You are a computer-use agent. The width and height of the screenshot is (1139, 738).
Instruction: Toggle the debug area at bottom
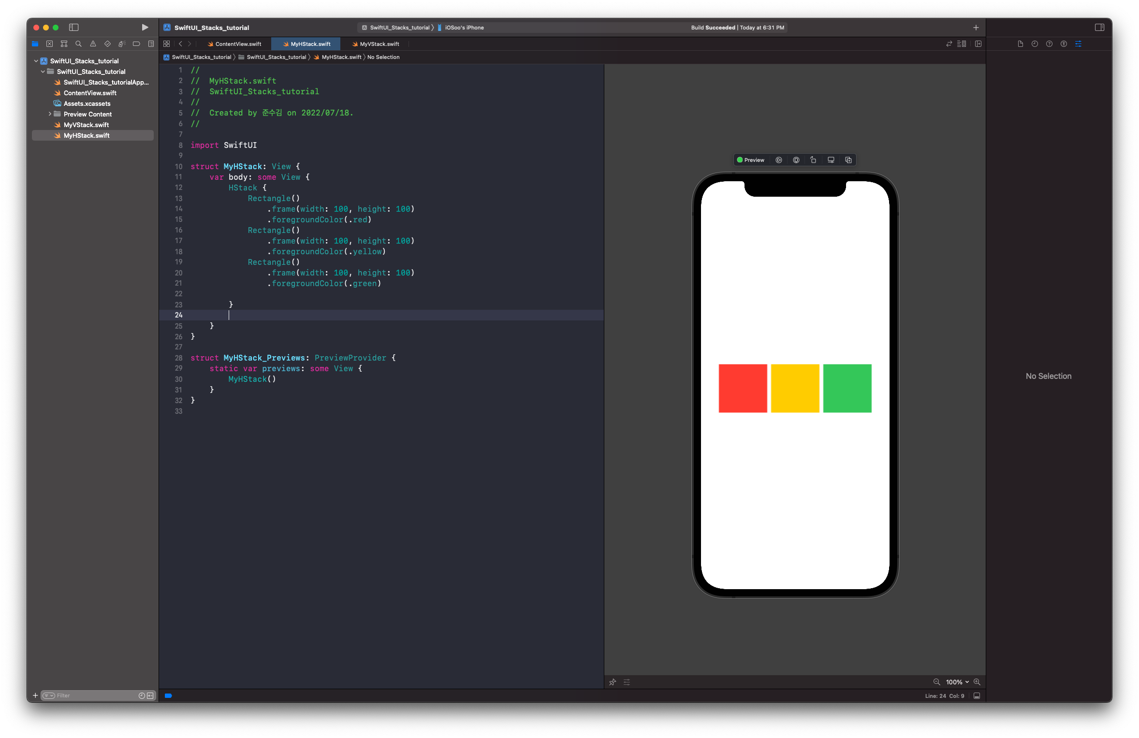(x=977, y=696)
